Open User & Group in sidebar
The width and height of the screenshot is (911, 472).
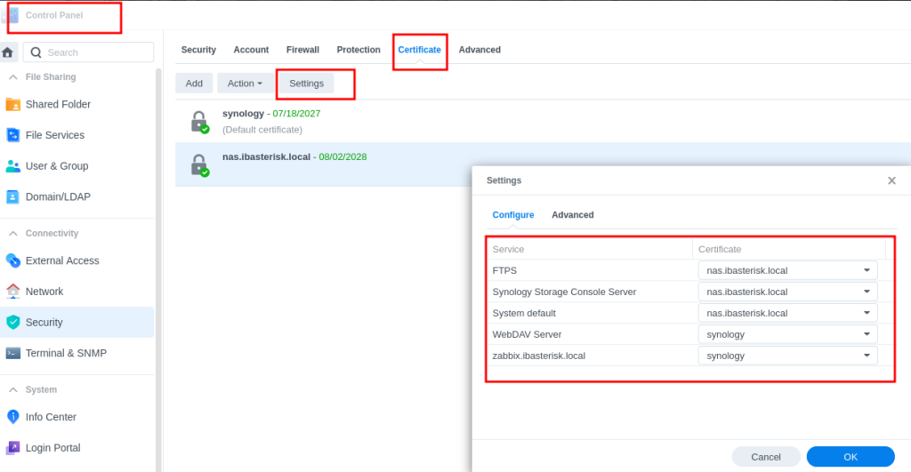pos(77,166)
